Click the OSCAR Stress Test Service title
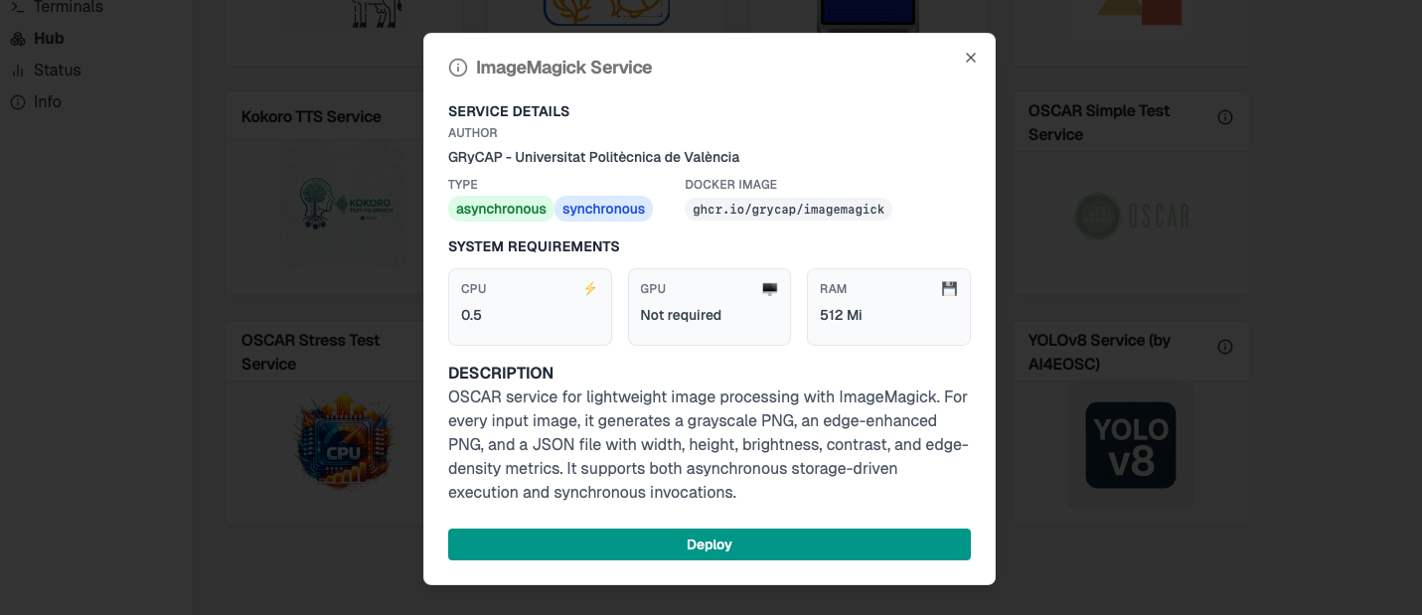 pos(311,351)
